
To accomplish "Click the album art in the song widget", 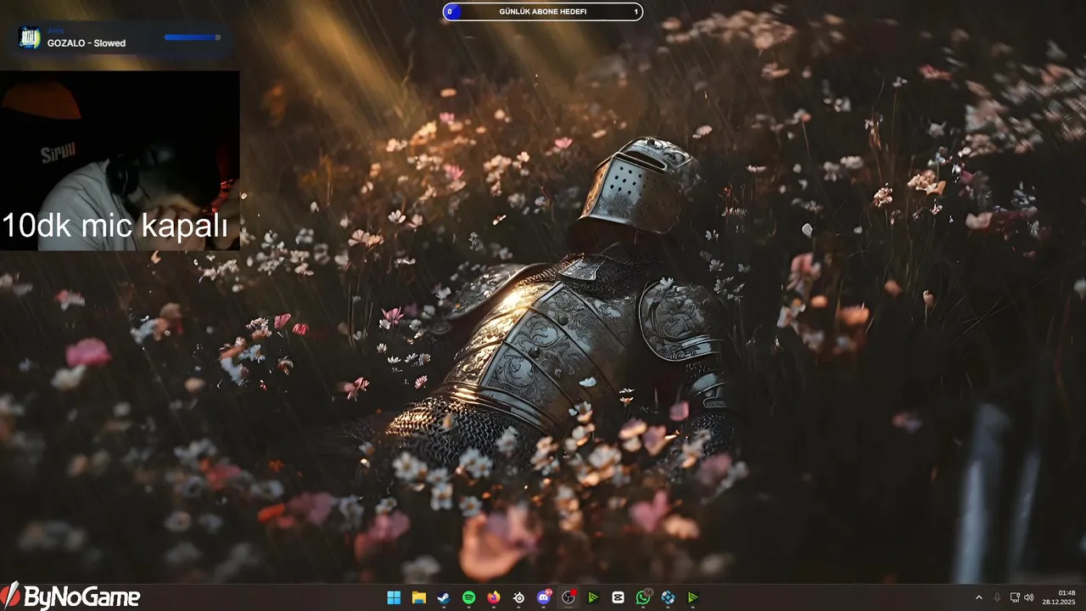I will coord(30,37).
